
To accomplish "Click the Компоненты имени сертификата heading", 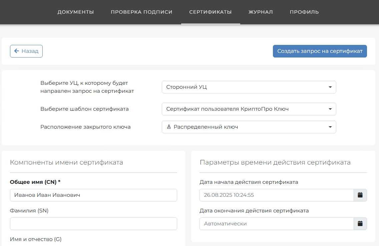I will [66, 163].
